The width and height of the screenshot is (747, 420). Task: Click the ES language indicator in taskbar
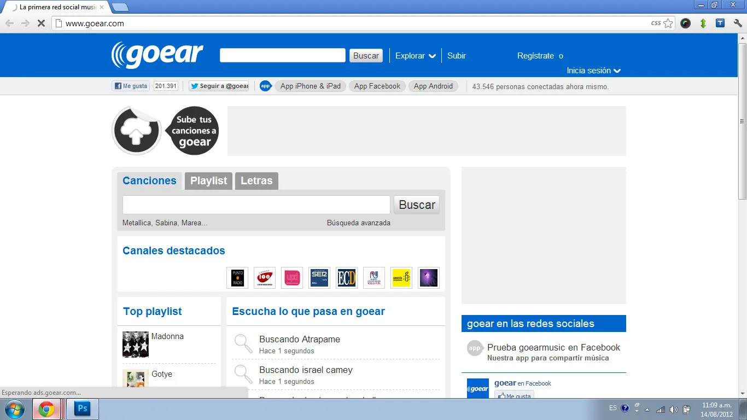point(613,408)
